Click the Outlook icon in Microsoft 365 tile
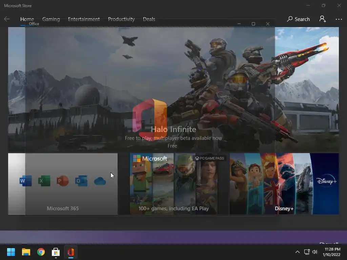The width and height of the screenshot is (347, 260). pyautogui.click(x=81, y=181)
